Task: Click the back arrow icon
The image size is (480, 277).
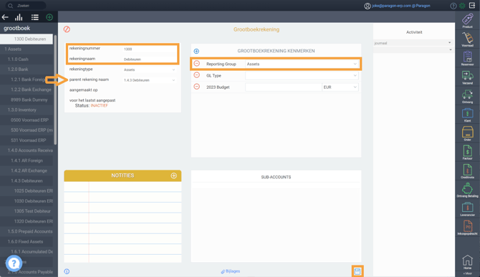Action: pyautogui.click(x=5, y=17)
